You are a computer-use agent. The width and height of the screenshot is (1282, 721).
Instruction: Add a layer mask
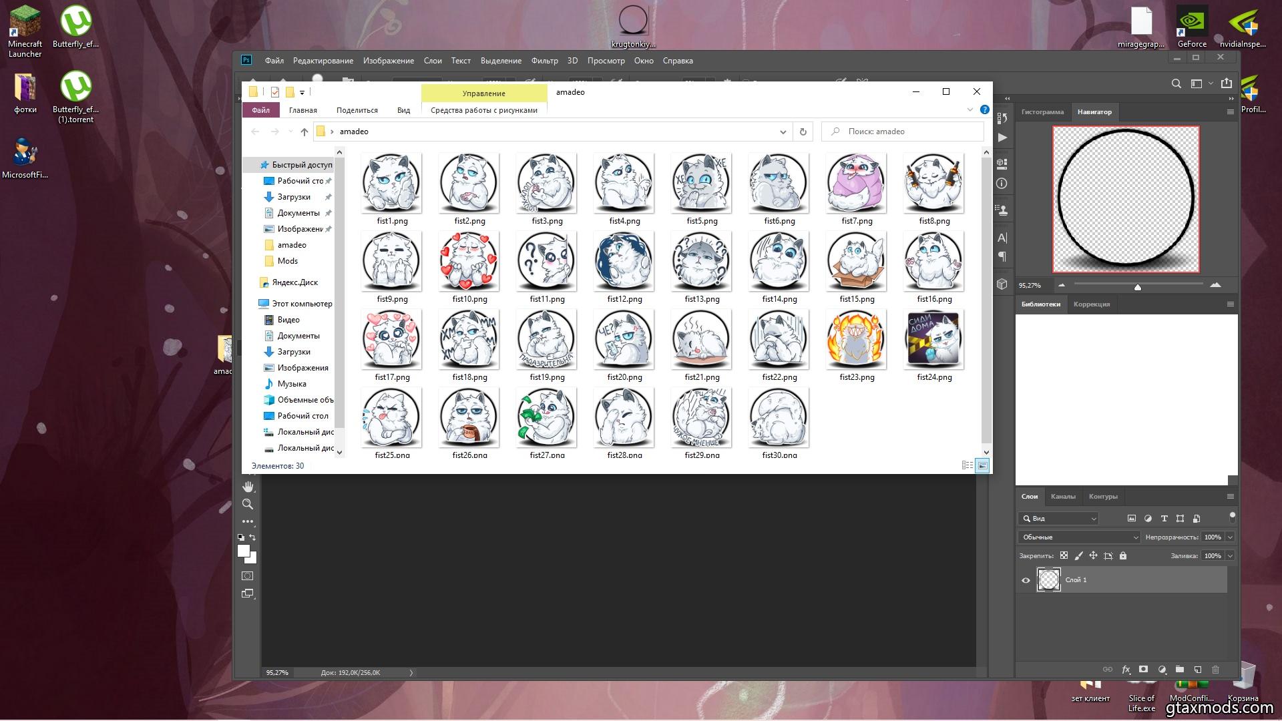(x=1144, y=670)
